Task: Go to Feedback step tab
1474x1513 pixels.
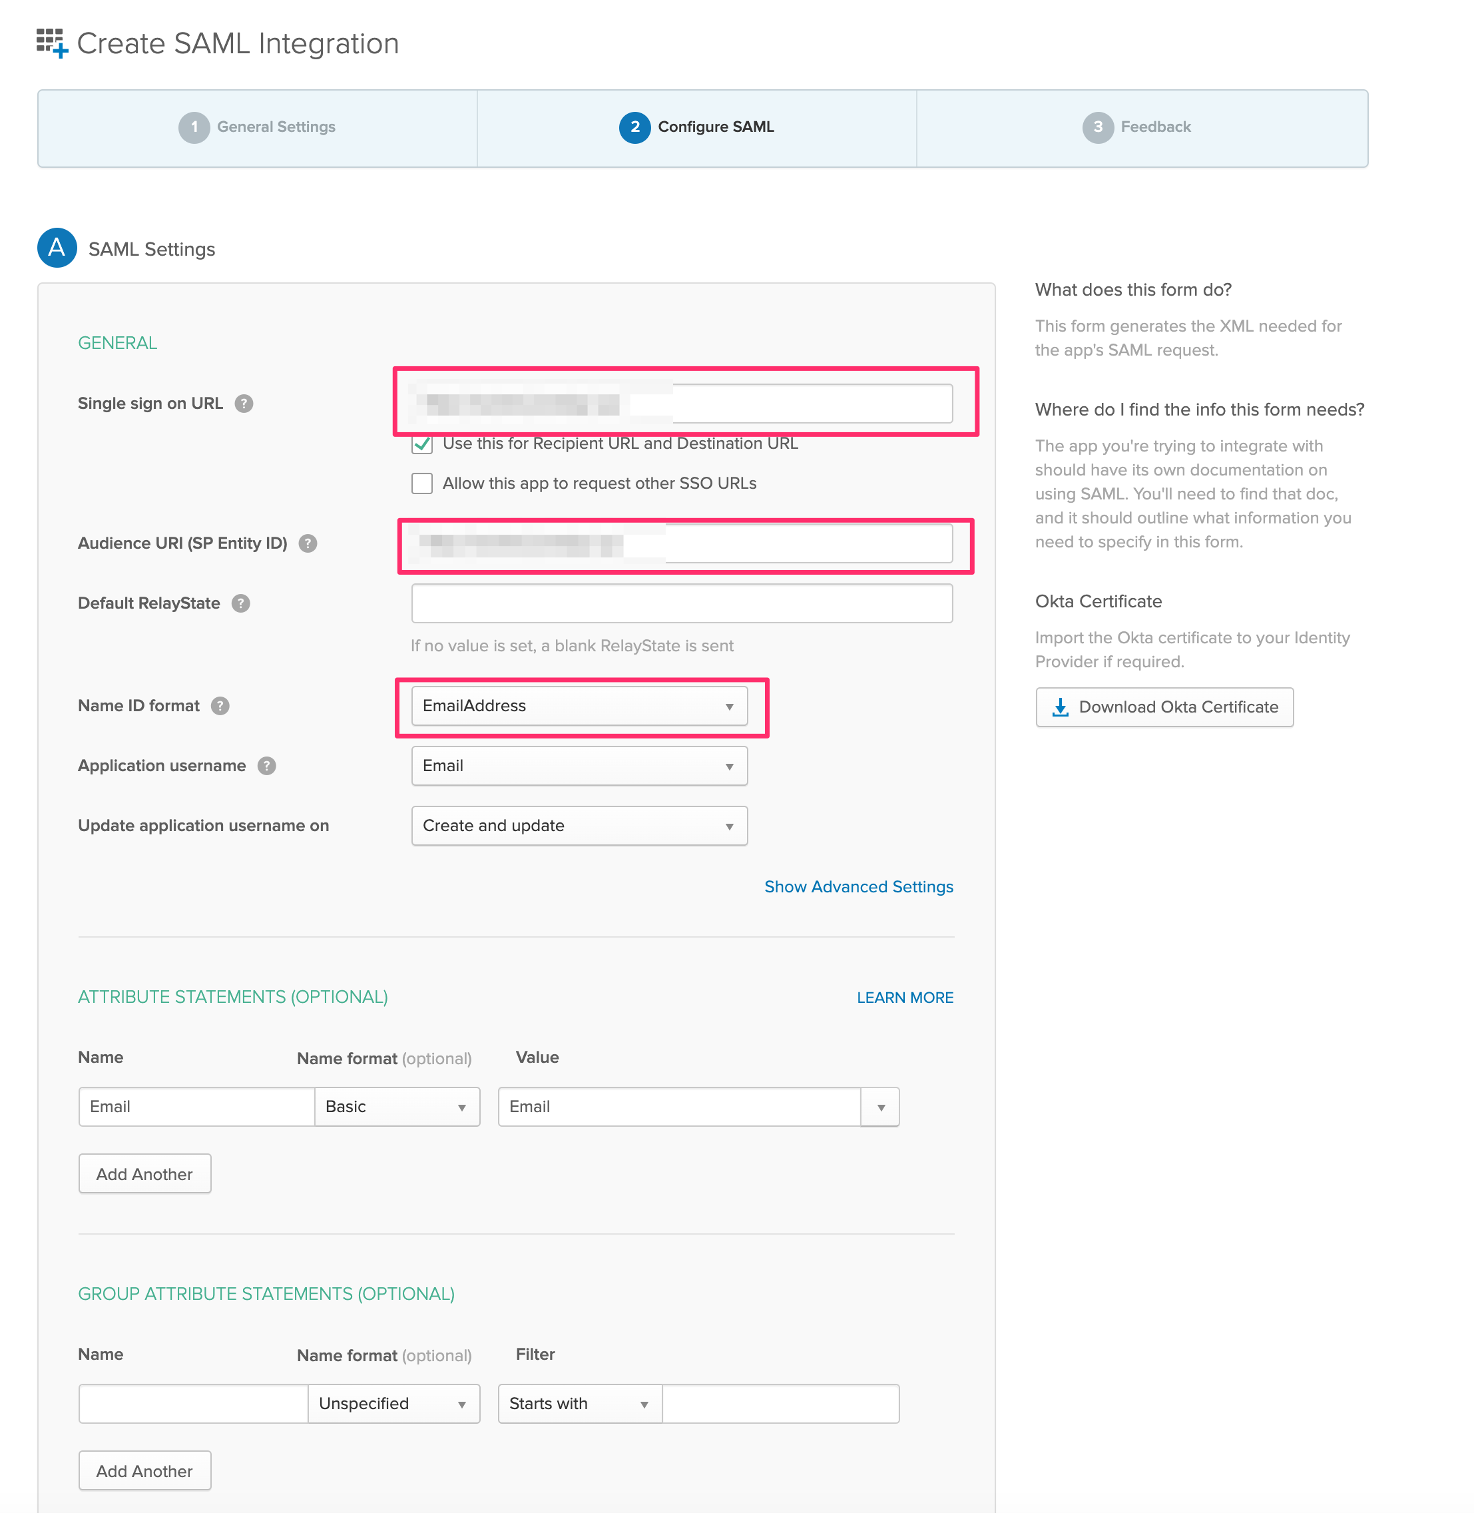Action: pos(1136,127)
